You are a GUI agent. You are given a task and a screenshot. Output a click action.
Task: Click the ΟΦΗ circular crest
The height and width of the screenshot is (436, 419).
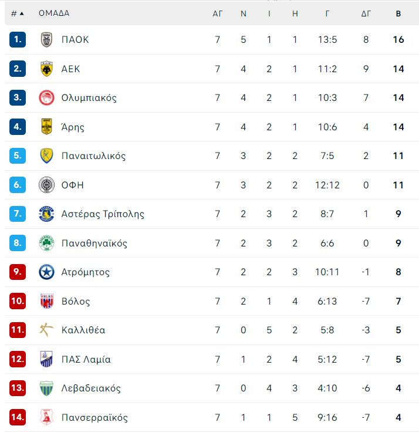coord(46,185)
